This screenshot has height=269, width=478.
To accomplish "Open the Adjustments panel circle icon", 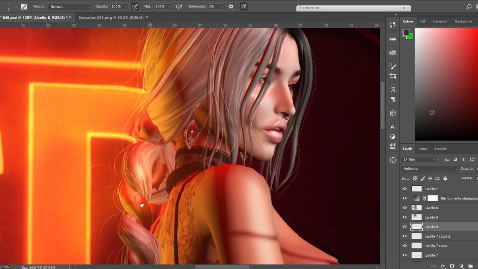I will (x=392, y=137).
